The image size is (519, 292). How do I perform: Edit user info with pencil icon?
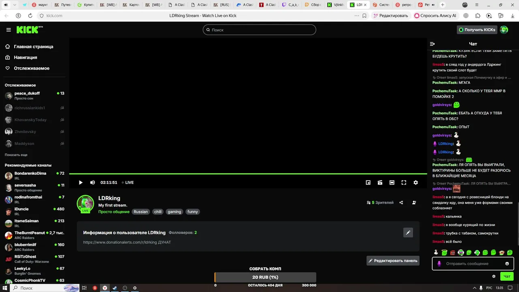pos(408,232)
